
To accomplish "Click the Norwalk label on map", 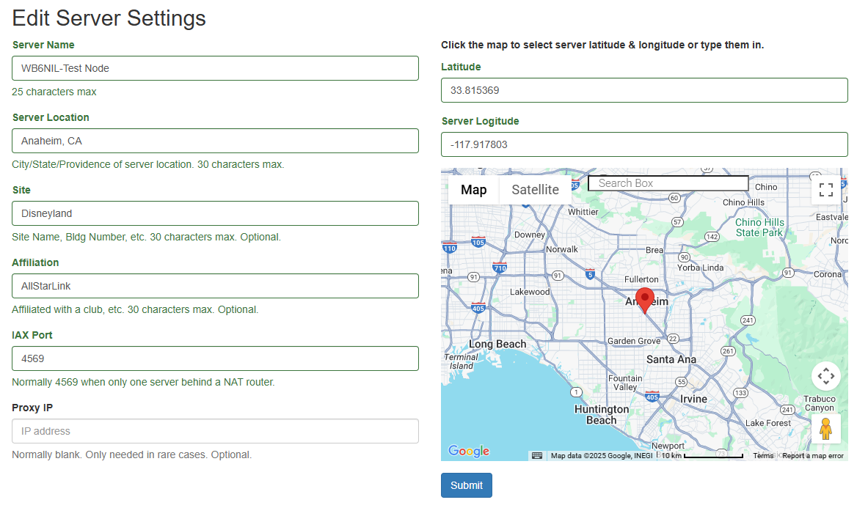I will 562,249.
